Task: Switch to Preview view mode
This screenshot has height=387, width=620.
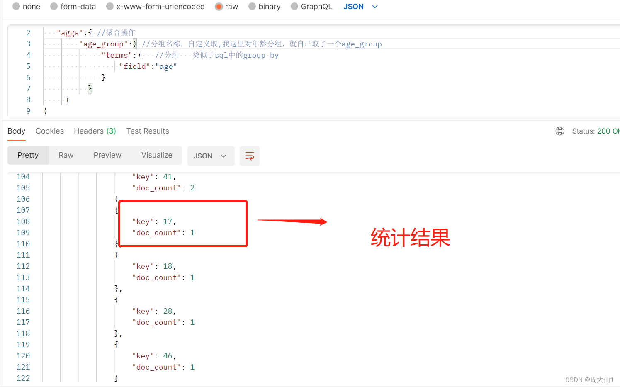Action: point(107,155)
